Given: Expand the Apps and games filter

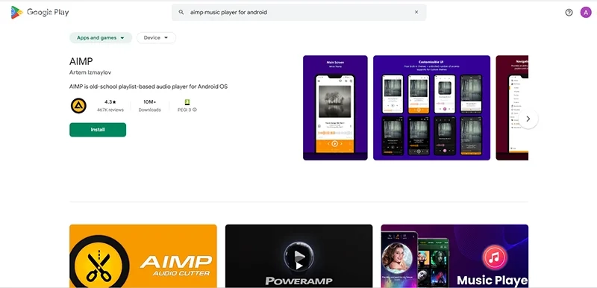Looking at the screenshot, I should [x=101, y=37].
